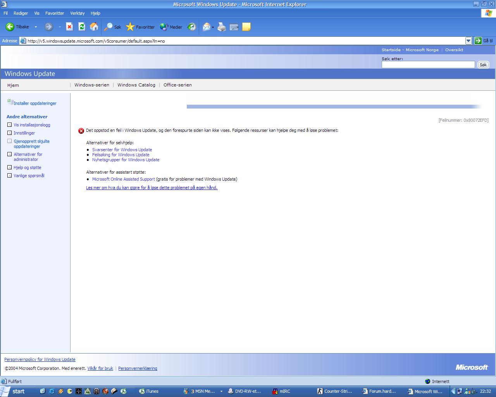Click the Edit page toolbar icon

point(234,27)
